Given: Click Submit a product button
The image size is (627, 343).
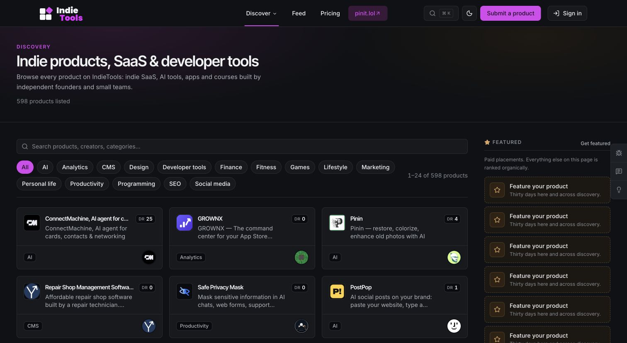Looking at the screenshot, I should 510,13.
